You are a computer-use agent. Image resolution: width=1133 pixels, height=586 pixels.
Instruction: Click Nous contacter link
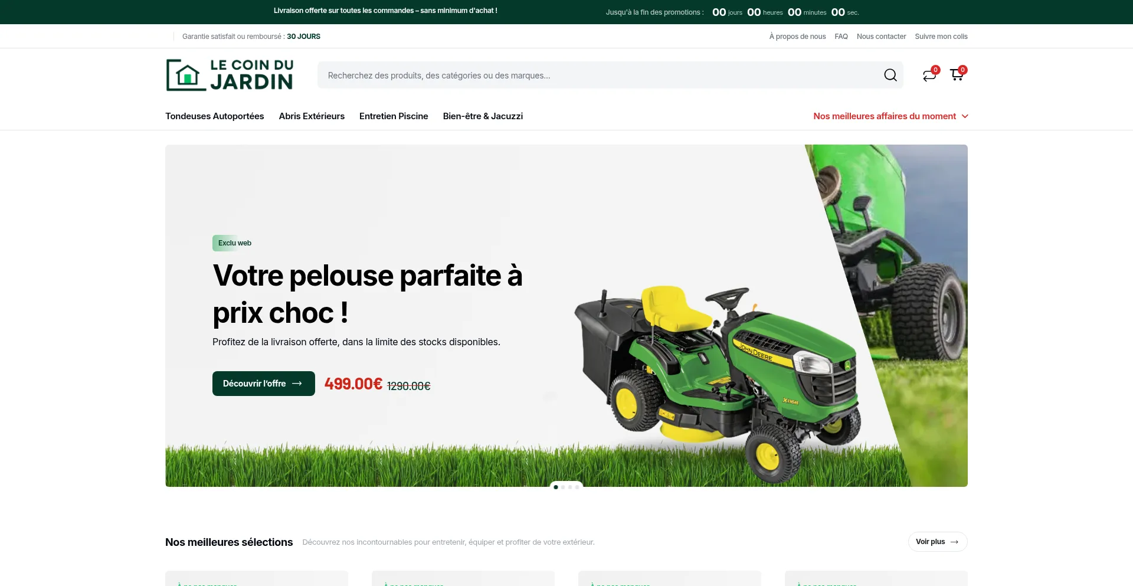(881, 37)
